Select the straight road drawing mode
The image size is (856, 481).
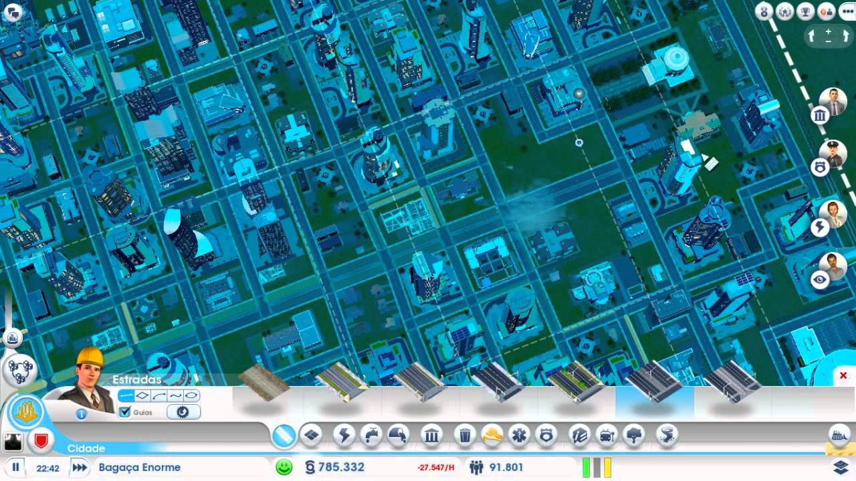(x=126, y=395)
